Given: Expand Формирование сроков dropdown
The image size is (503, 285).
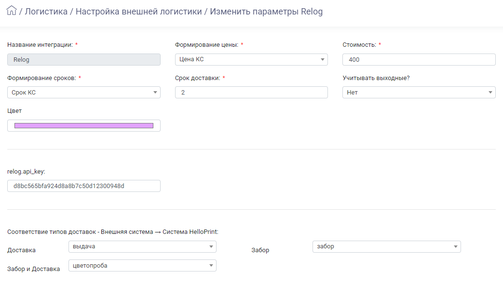Looking at the screenshot, I should [84, 93].
